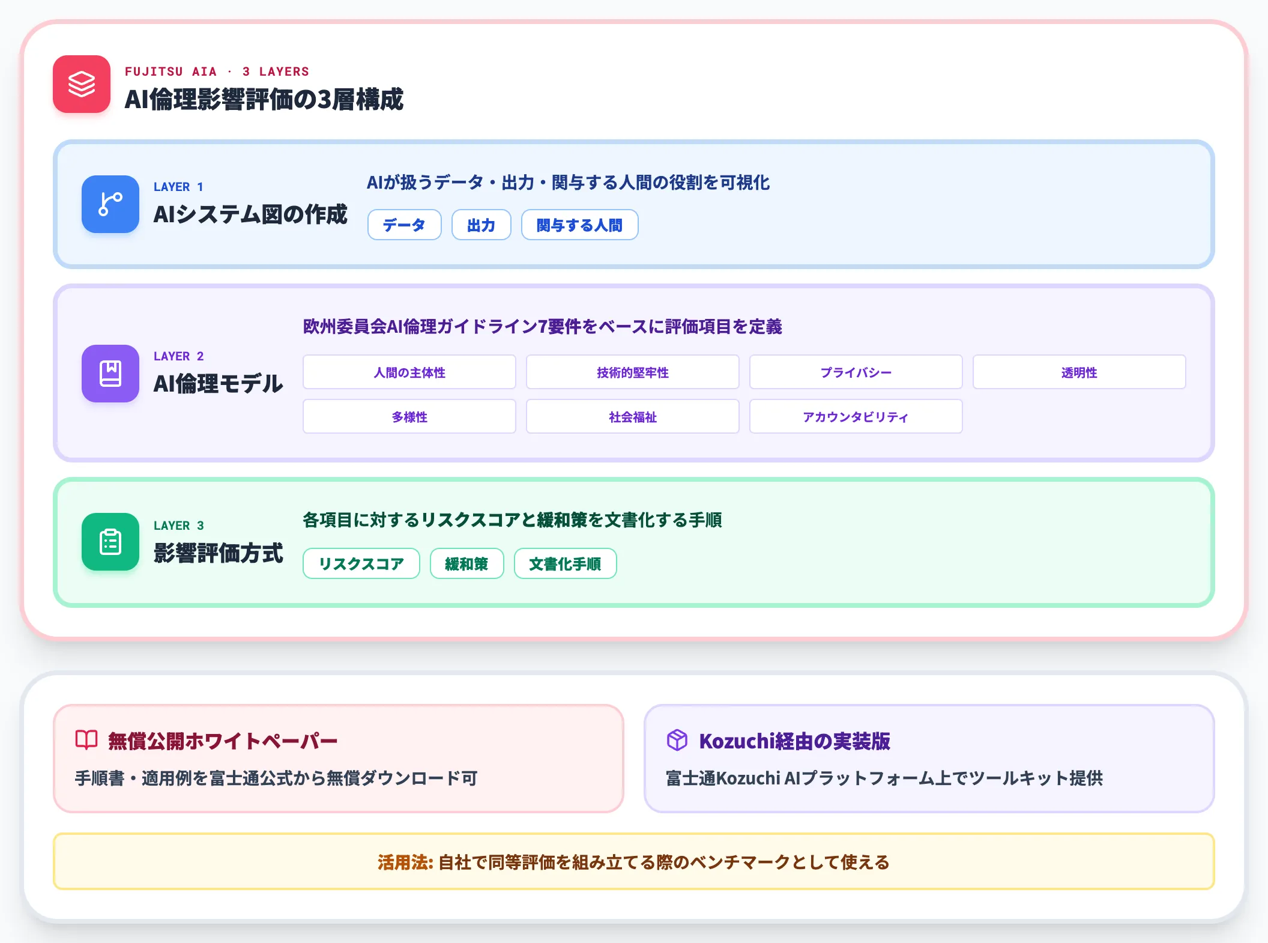The height and width of the screenshot is (943, 1268).
Task: Click the LAYER 1 label
Action: 178,187
